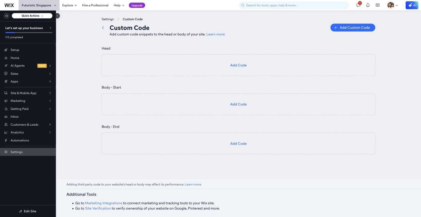Click the Custom Code breadcrumb text

[x=133, y=19]
